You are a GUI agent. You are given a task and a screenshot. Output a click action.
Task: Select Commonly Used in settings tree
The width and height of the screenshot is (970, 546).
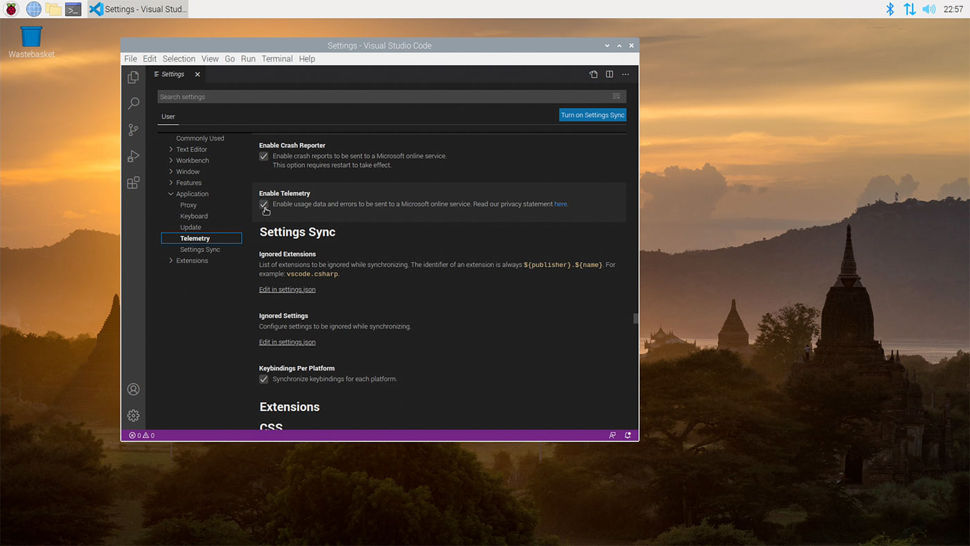click(200, 139)
